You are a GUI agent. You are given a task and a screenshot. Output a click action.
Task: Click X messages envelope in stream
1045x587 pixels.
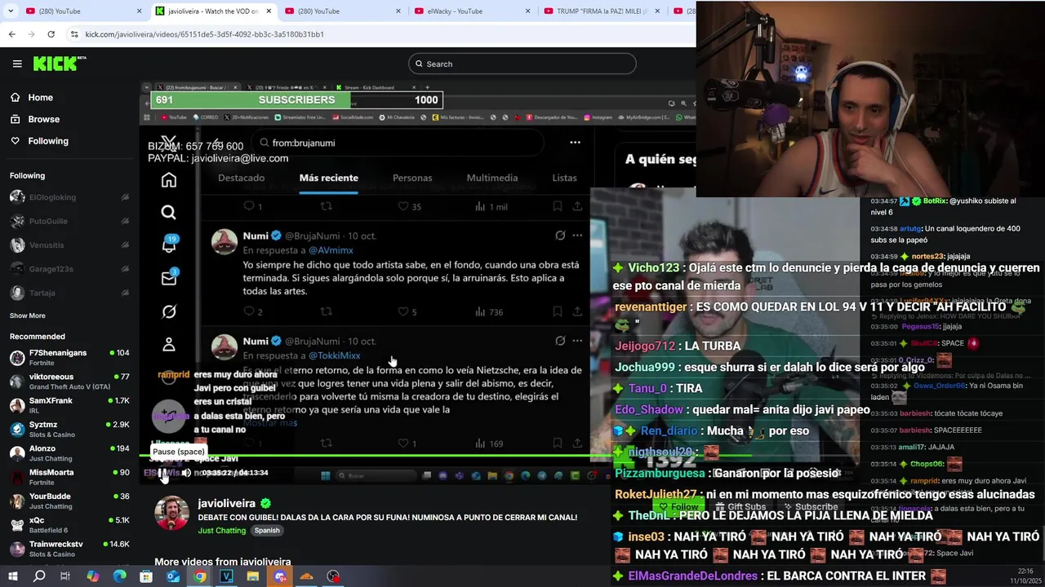pyautogui.click(x=168, y=278)
